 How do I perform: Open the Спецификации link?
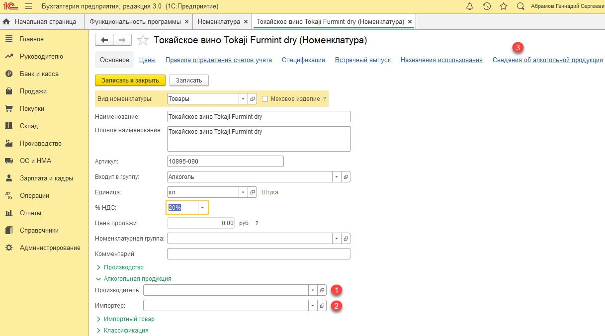(303, 60)
